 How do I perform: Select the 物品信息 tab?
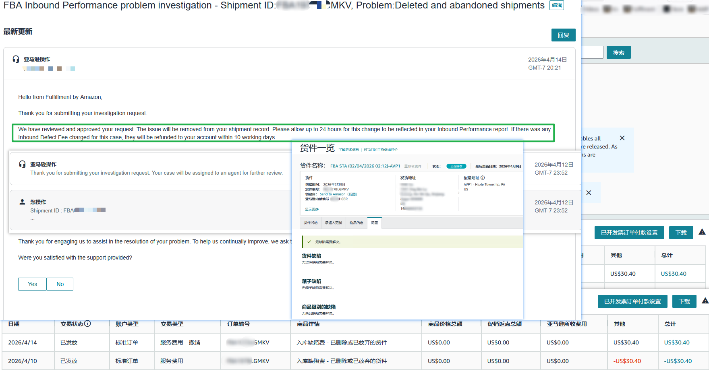[356, 223]
